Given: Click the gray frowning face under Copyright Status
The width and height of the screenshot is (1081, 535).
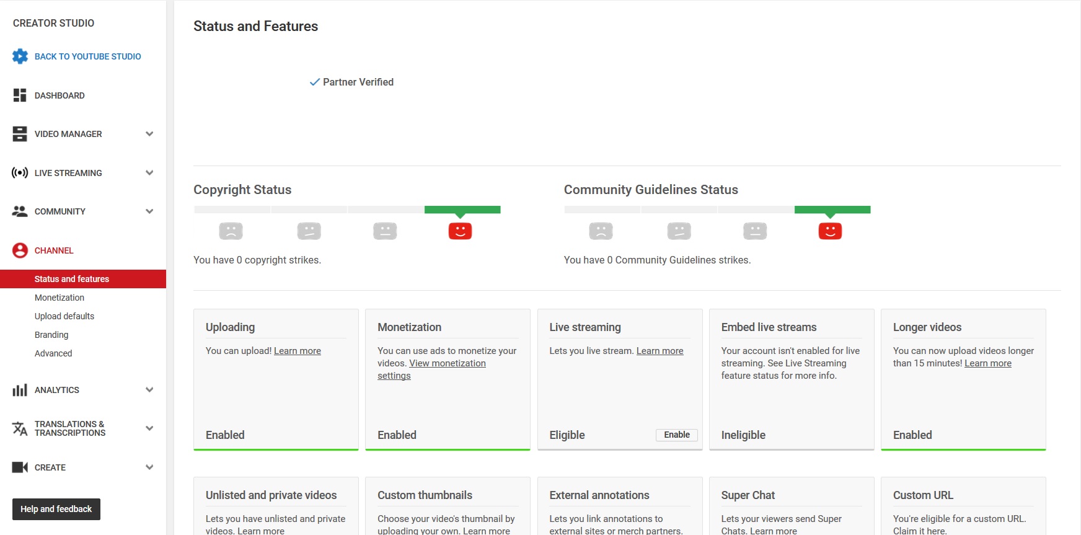Looking at the screenshot, I should (x=231, y=231).
